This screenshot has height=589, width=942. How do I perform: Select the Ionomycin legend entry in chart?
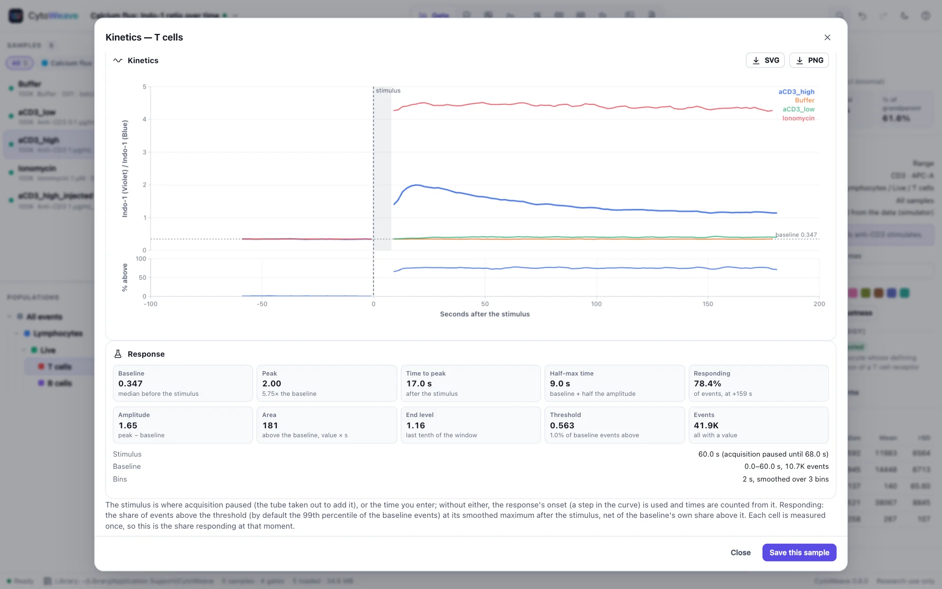(798, 118)
